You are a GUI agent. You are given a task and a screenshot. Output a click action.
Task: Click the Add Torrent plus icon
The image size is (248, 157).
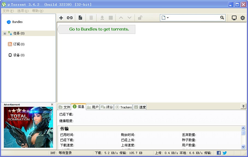click(61, 18)
